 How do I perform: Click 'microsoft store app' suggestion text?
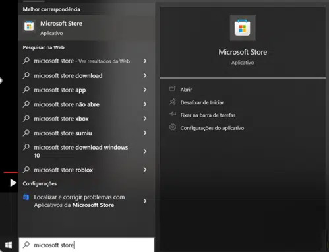point(60,90)
